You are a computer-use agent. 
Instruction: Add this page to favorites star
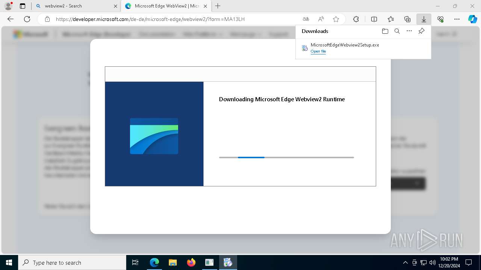(336, 19)
